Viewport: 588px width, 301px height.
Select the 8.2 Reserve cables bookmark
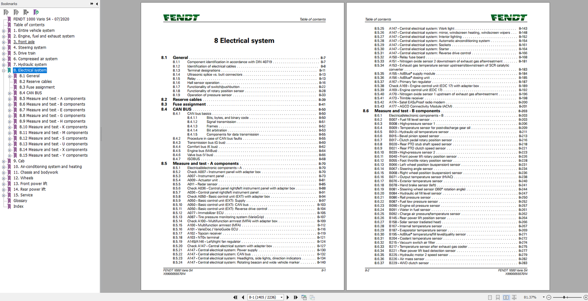[x=35, y=82]
